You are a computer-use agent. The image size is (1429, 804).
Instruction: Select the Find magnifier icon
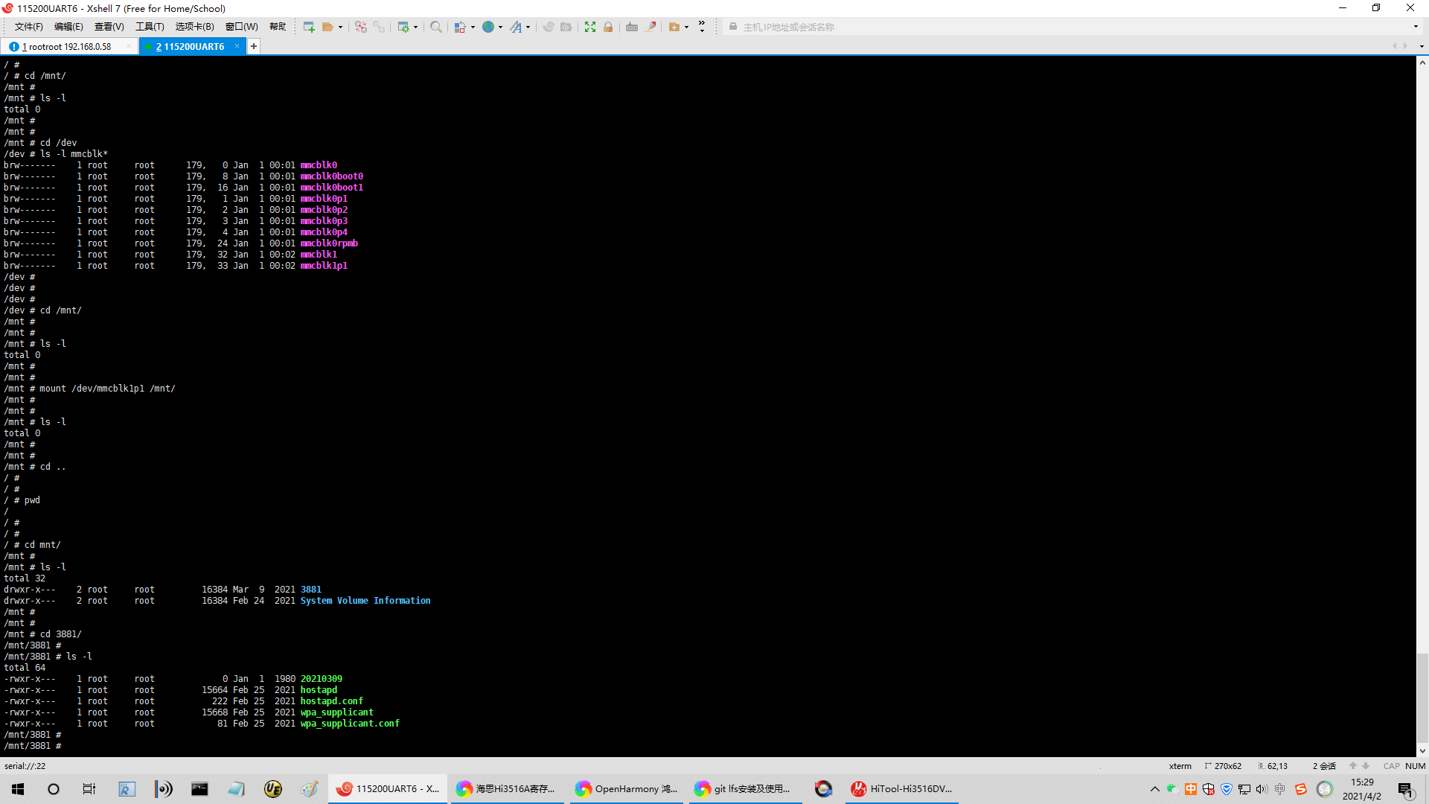pos(437,27)
